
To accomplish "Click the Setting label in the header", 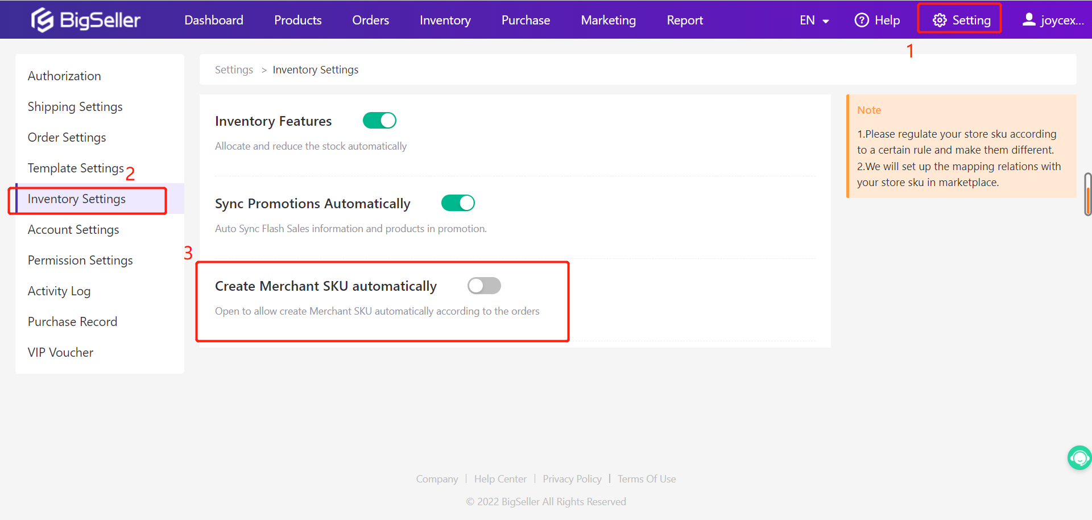I will click(971, 20).
